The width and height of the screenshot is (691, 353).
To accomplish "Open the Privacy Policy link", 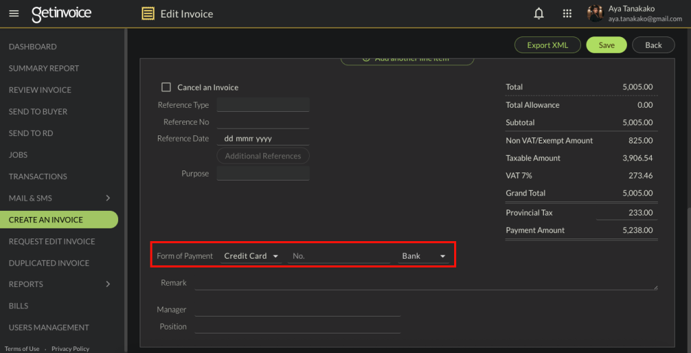I will (70, 349).
